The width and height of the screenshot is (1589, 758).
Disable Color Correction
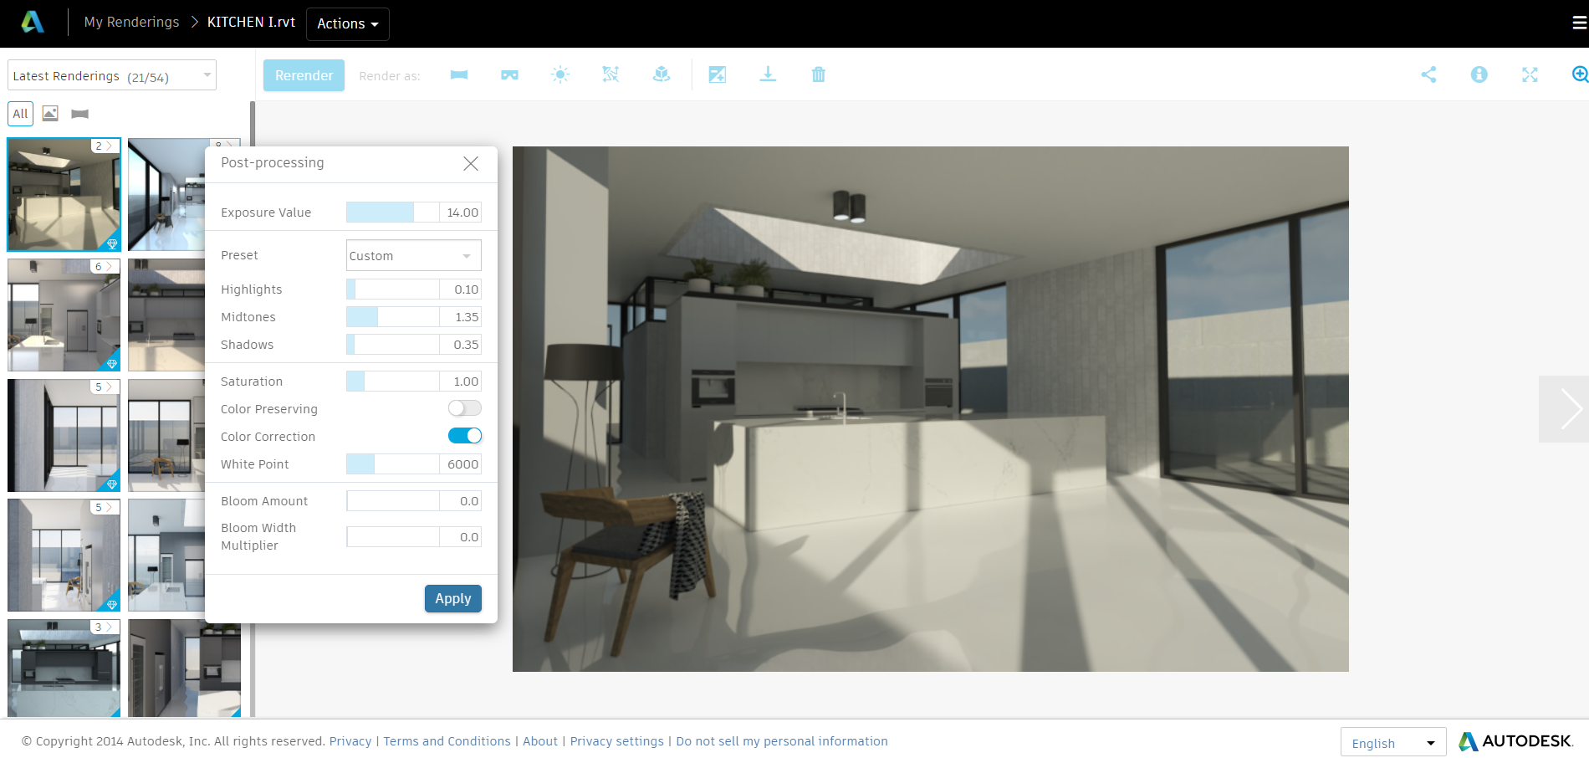tap(465, 435)
